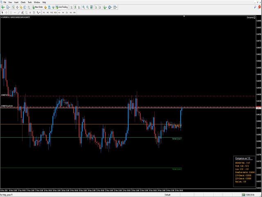Toggle Auto Scroll chart icon

point(96,7)
